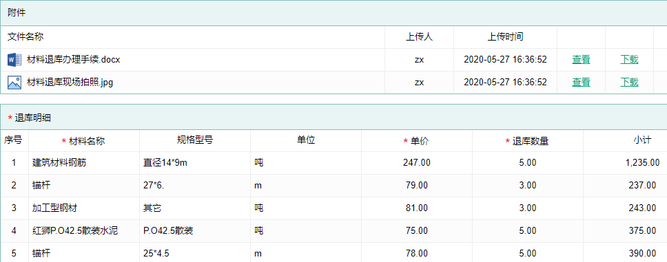Open file name 材料退库现场拍照.jpg
The width and height of the screenshot is (667, 262).
(x=70, y=83)
